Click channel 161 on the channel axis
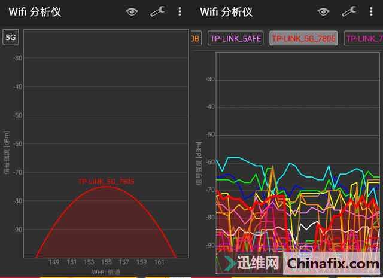The height and width of the screenshot is (278, 383). click(x=159, y=262)
